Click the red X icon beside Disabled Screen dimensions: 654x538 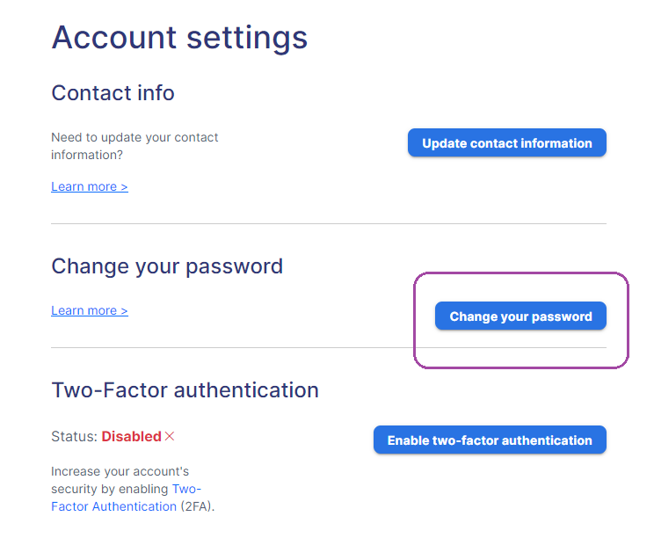(x=170, y=436)
